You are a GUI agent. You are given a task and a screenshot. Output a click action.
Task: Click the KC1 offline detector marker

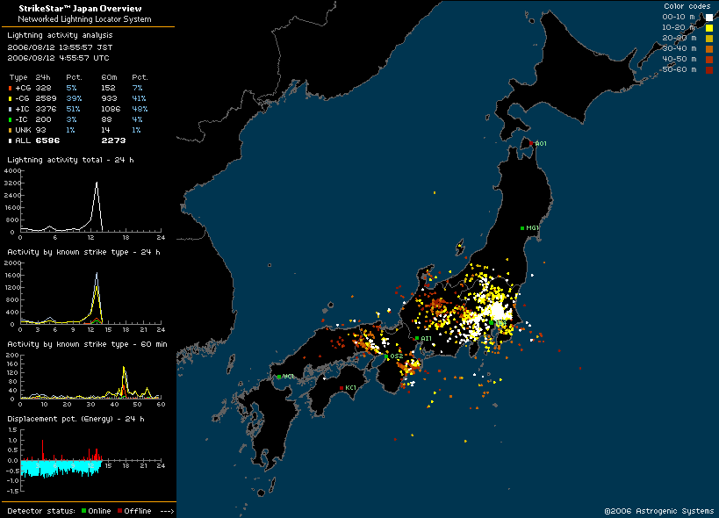[x=342, y=387]
